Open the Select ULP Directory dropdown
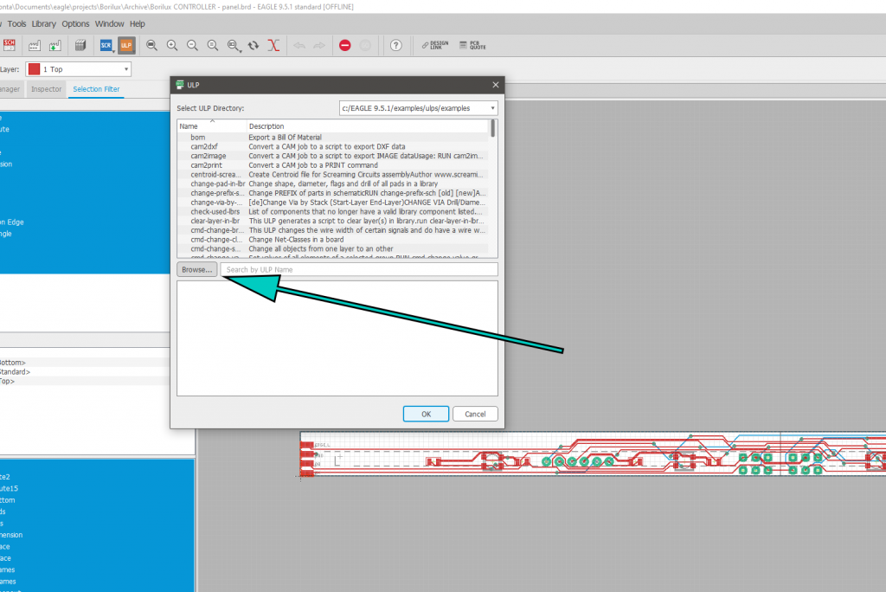Image resolution: width=886 pixels, height=592 pixels. tap(418, 107)
